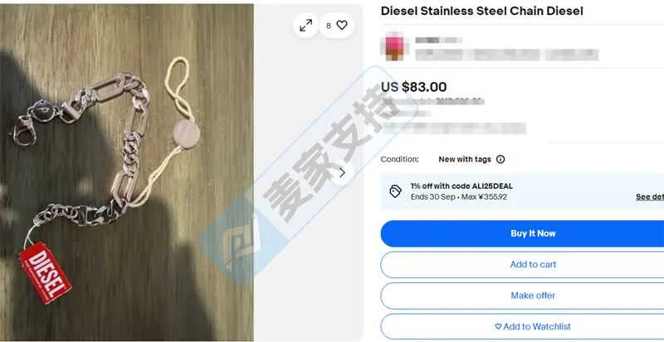Click the Make offer button
Viewport: 664px width, 342px height.
522,296
